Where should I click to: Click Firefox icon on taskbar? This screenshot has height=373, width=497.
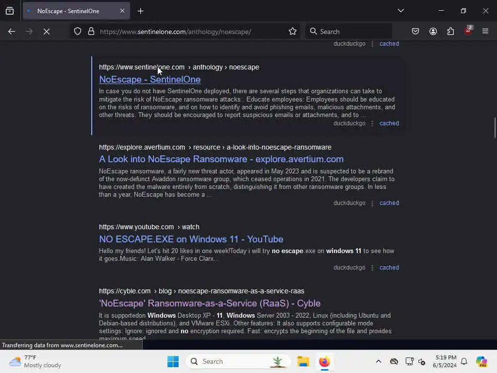pos(324,361)
